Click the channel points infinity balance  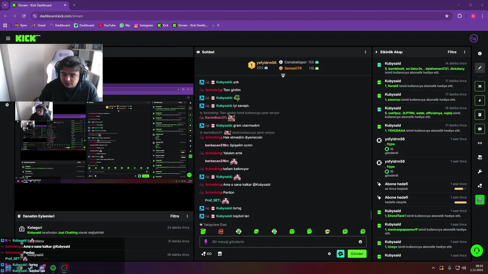tap(206, 254)
